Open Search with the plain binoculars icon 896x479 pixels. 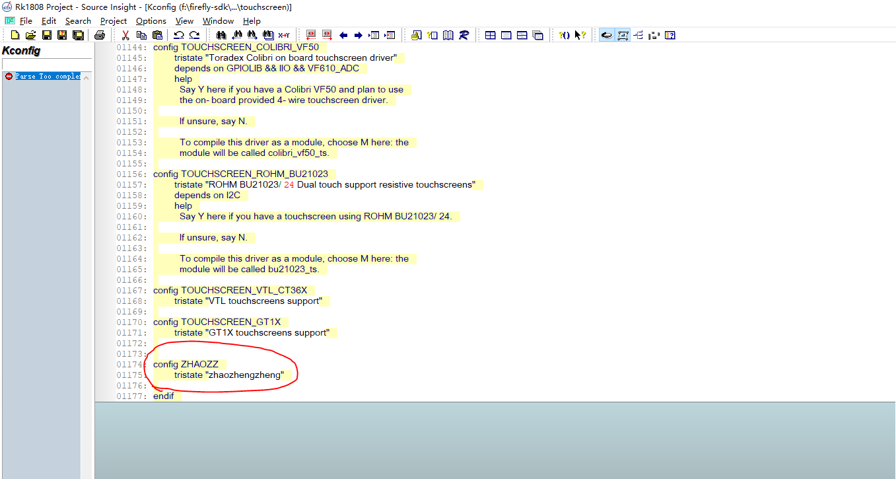tap(221, 35)
